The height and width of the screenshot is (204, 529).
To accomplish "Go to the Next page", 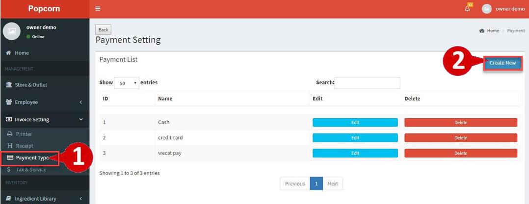I will click(x=333, y=184).
